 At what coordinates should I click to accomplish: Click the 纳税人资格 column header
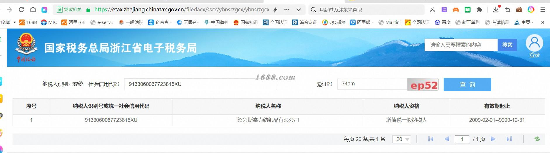pos(407,106)
